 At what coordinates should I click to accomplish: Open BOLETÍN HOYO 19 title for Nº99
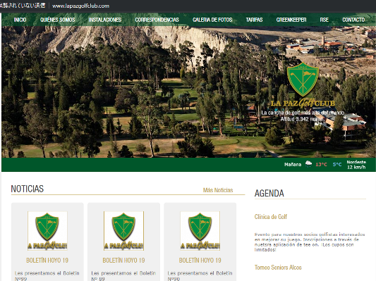[x=47, y=260]
